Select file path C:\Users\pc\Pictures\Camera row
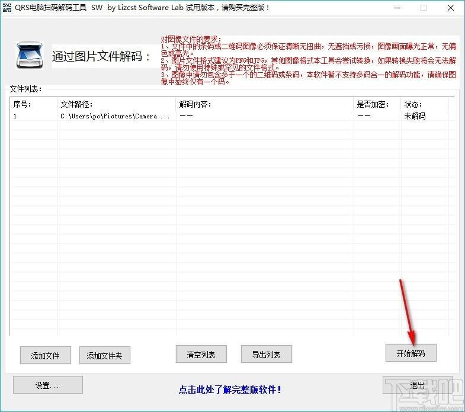This screenshot has height=412, width=465. (115, 116)
